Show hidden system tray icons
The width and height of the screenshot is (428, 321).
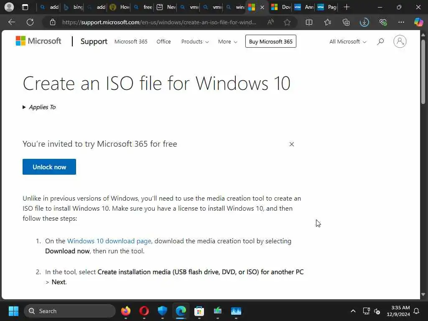(x=353, y=311)
